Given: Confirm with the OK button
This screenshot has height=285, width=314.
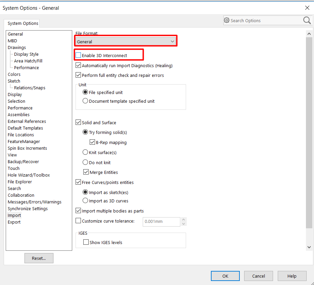Looking at the screenshot, I should (225, 276).
